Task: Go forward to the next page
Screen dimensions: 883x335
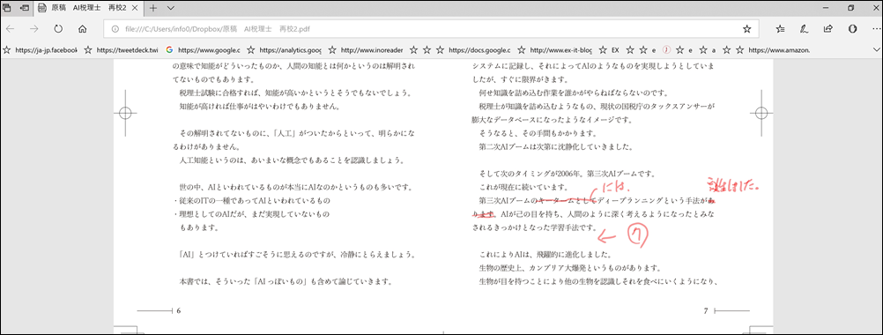Action: pos(34,29)
